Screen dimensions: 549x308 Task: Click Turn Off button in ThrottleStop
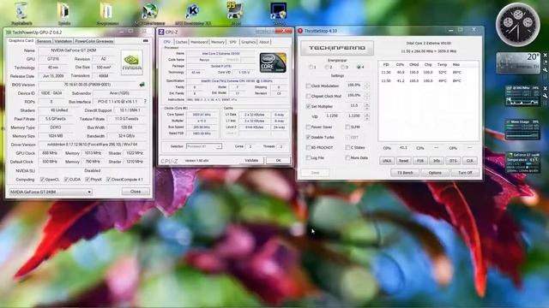point(465,173)
